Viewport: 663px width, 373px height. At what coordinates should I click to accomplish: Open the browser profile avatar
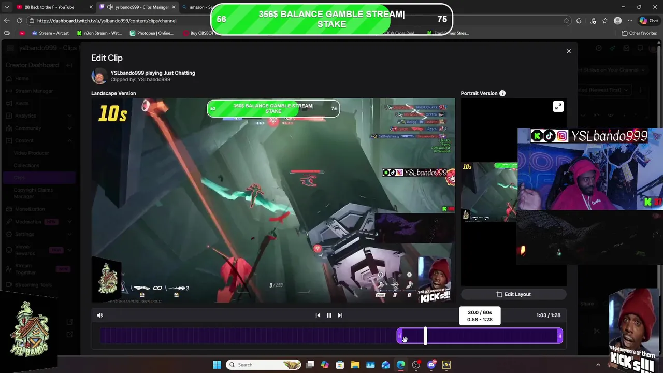(617, 21)
